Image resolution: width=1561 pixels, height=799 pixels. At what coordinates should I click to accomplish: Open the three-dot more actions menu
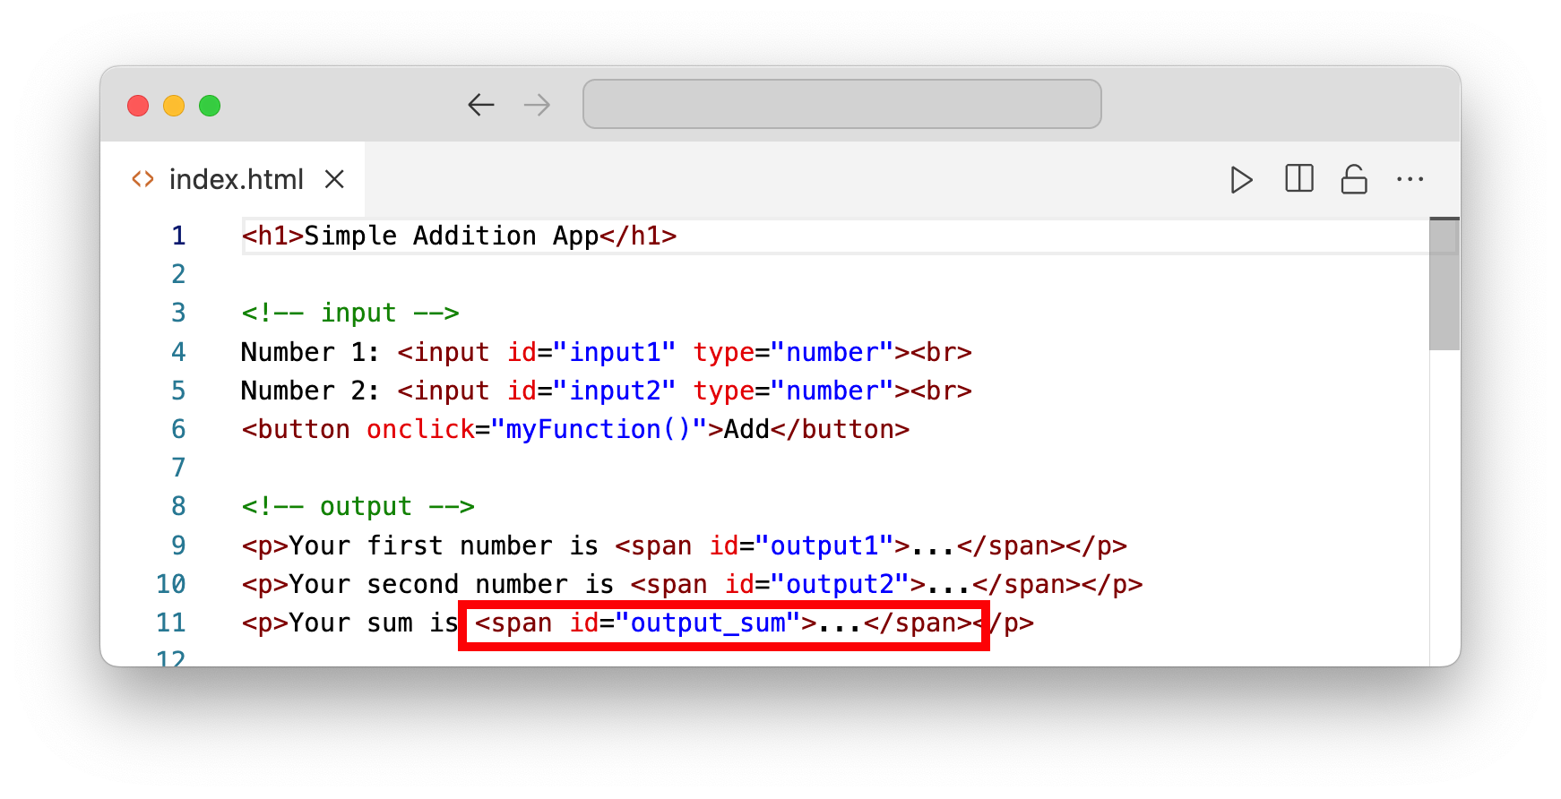[x=1410, y=179]
